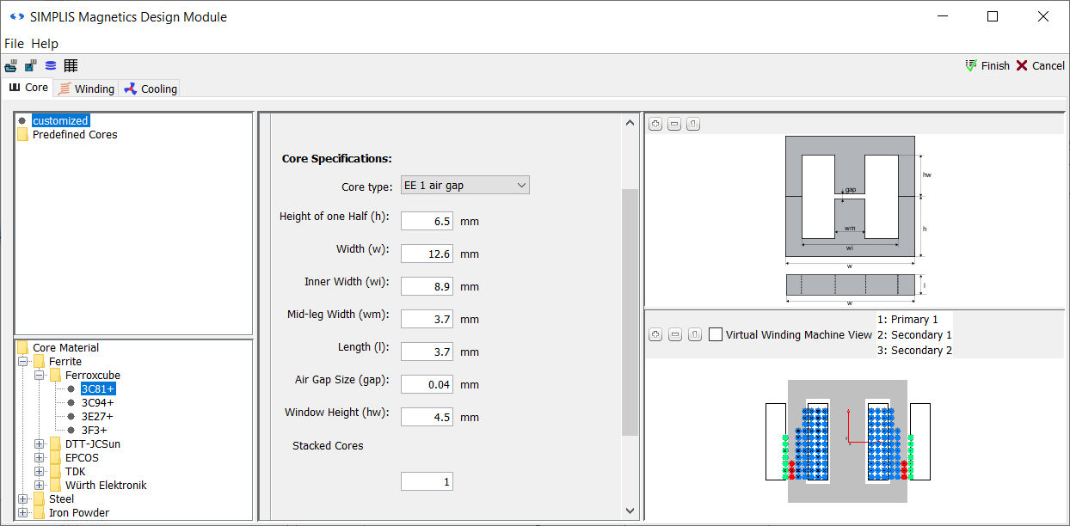Screen dimensions: 1070x526
Task: Zoom in on the core diagram view
Action: [x=655, y=124]
